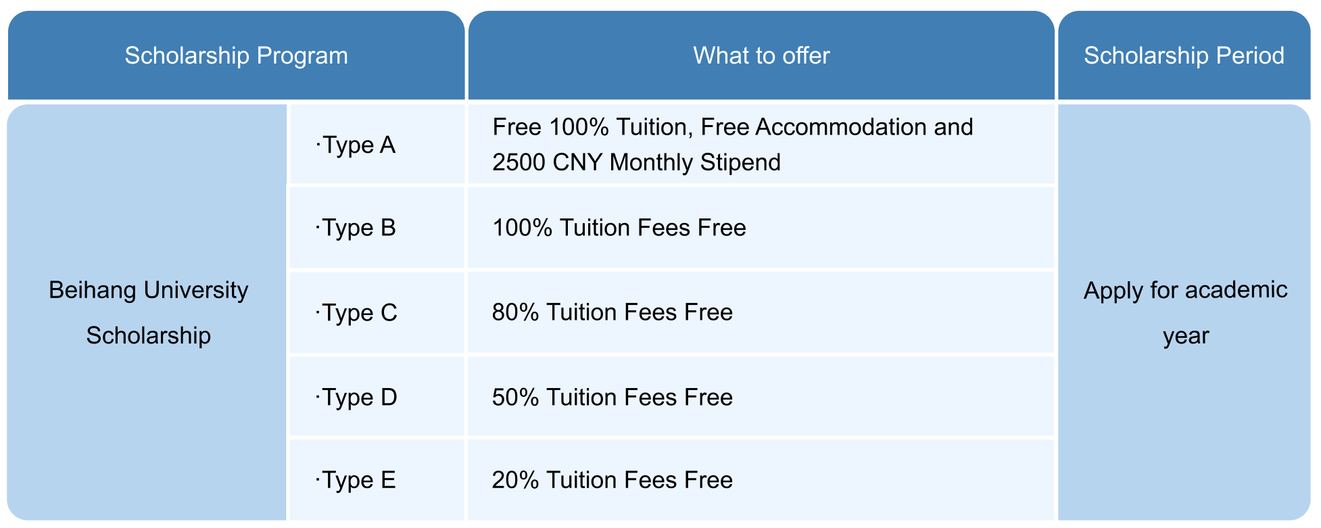Click the Scholarship Period column header
Image resolution: width=1321 pixels, height=528 pixels.
(x=1184, y=55)
